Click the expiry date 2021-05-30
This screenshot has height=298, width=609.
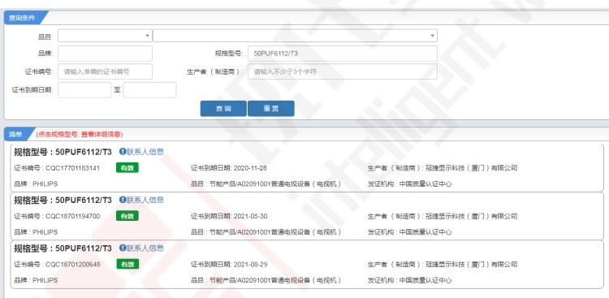tap(250, 217)
